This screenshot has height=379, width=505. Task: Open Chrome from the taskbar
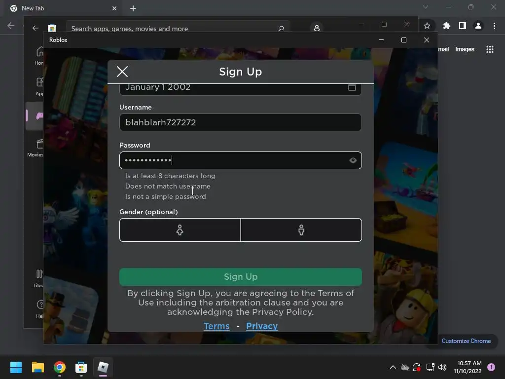(60, 367)
